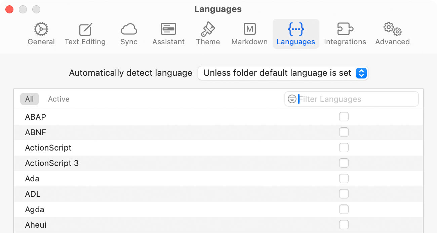Screen dimensions: 437x233
Task: Open the General settings pane
Action: coord(41,33)
